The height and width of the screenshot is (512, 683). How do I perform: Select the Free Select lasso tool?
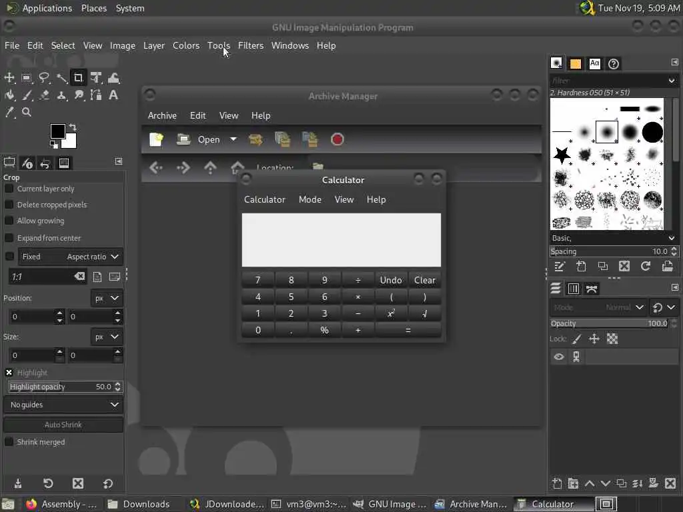click(44, 78)
